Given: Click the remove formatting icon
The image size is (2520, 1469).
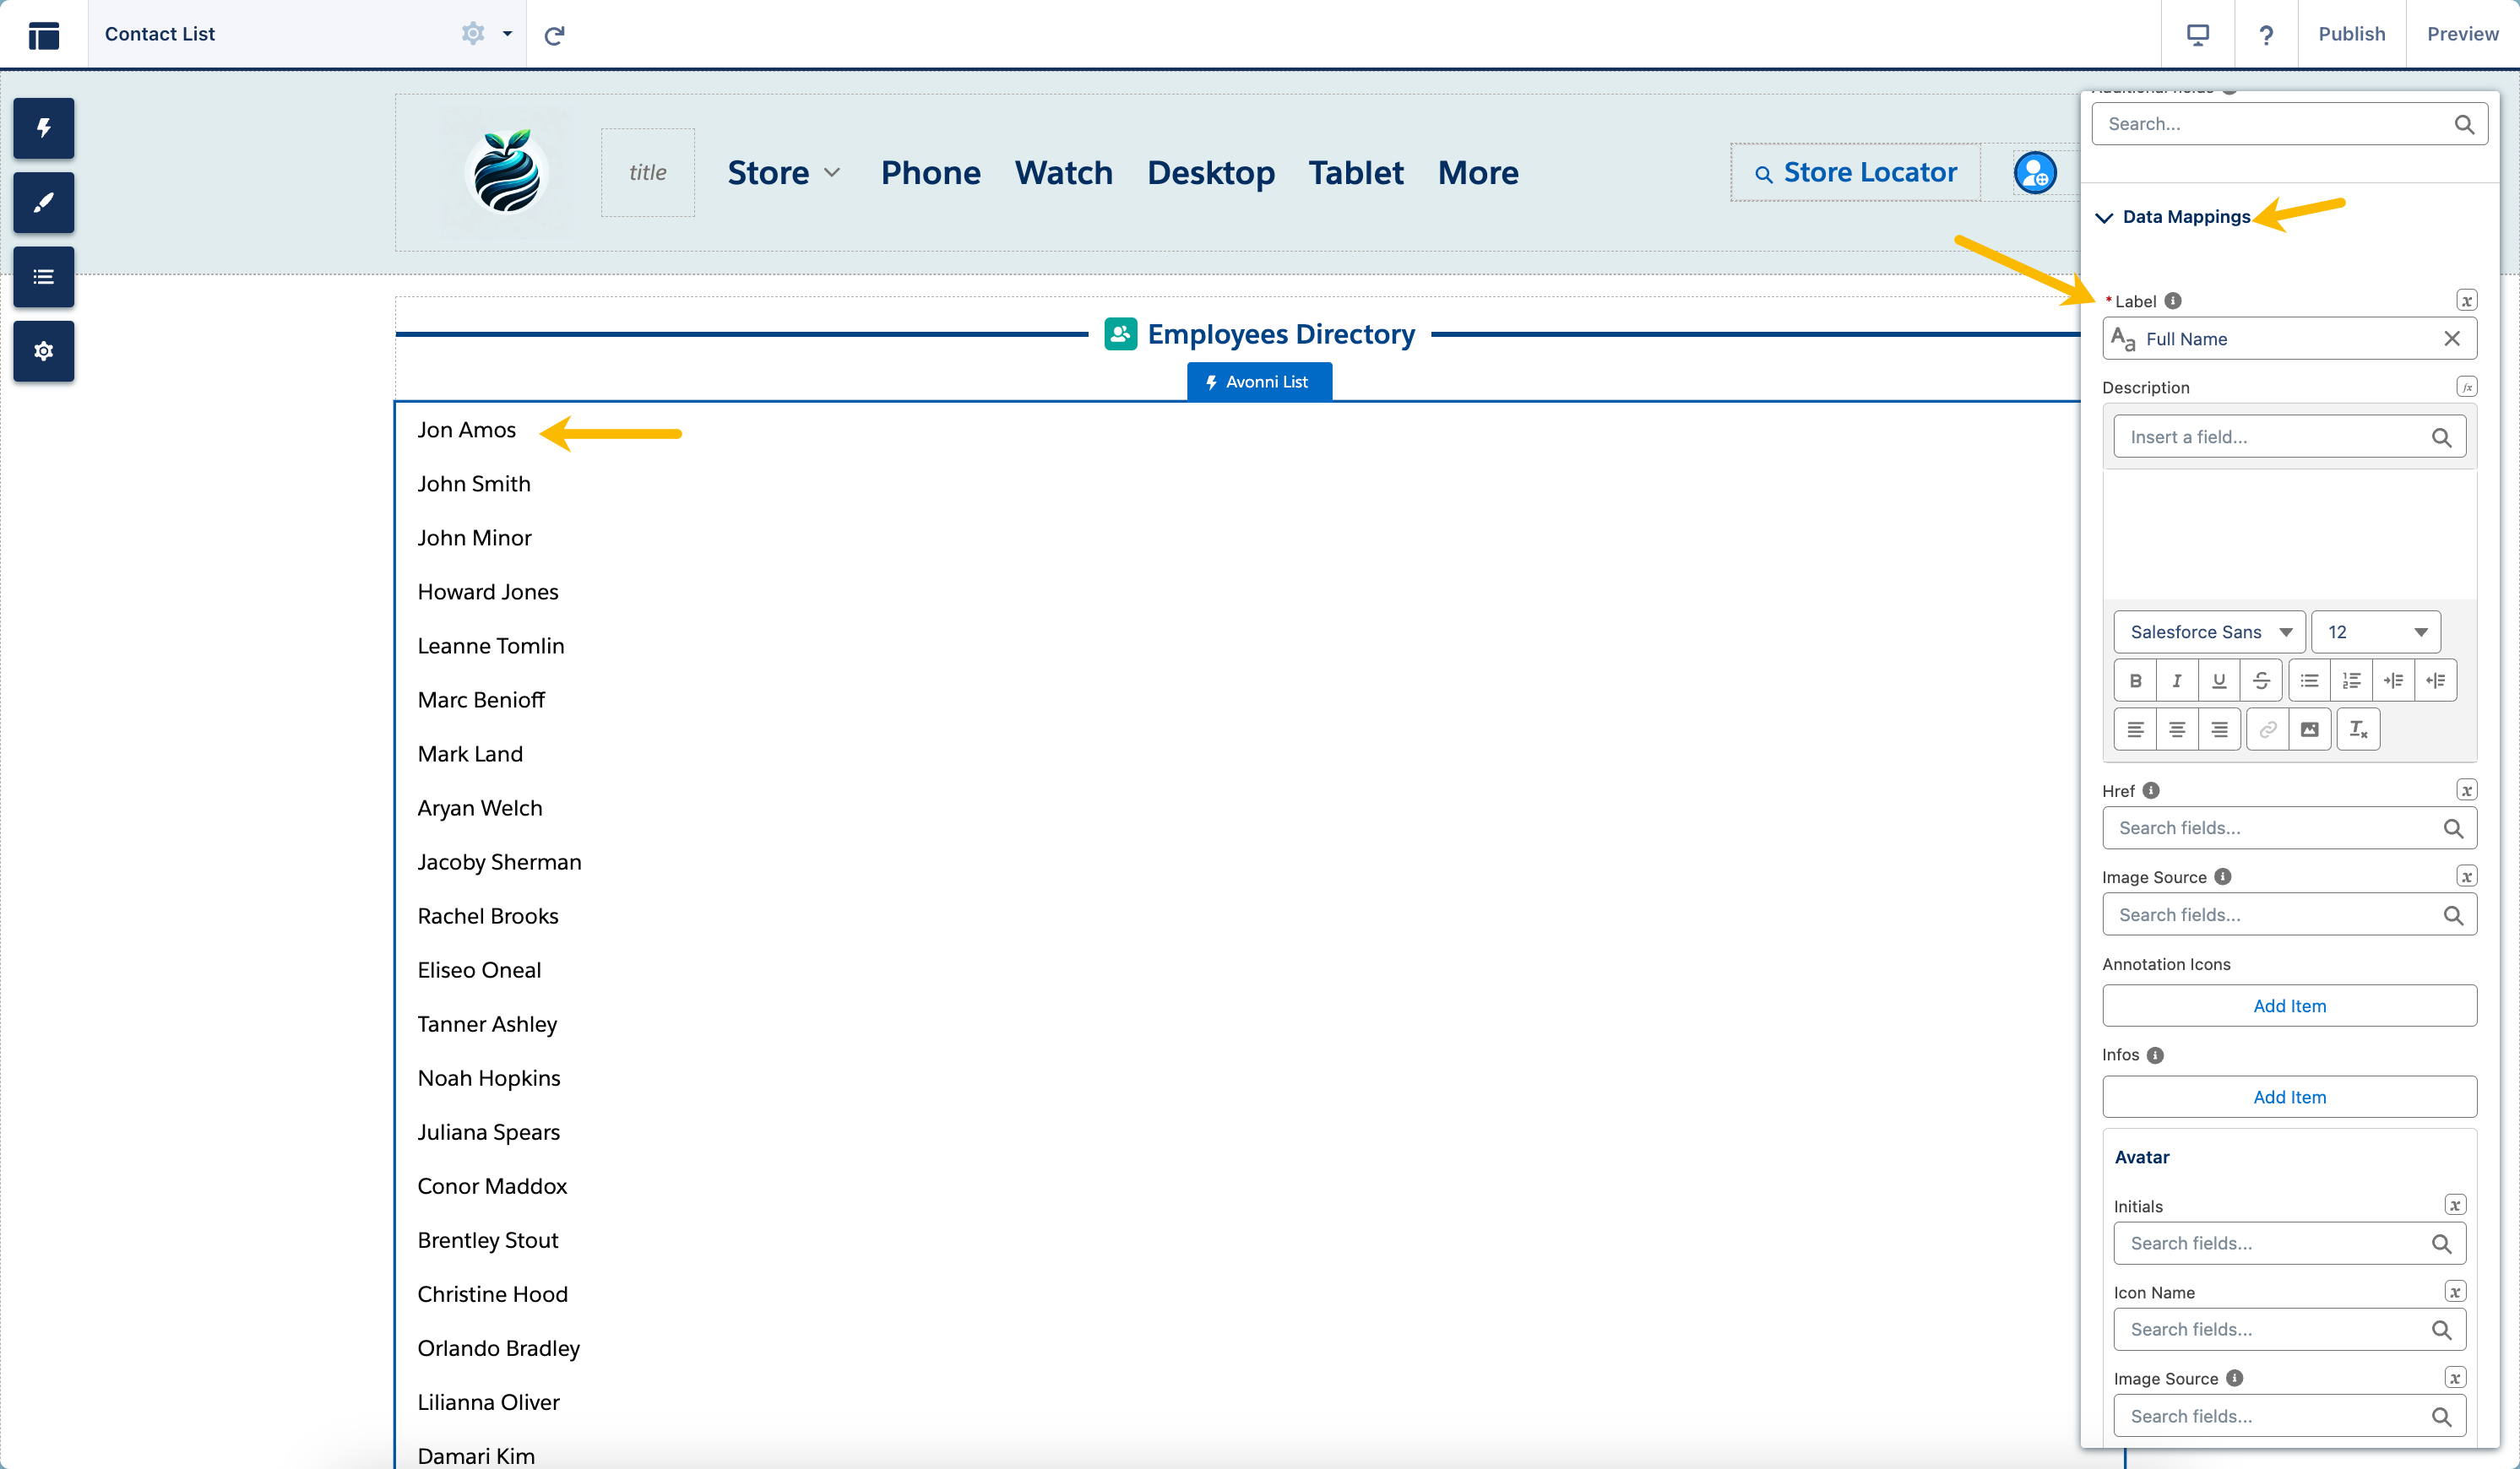Looking at the screenshot, I should coord(2358,729).
